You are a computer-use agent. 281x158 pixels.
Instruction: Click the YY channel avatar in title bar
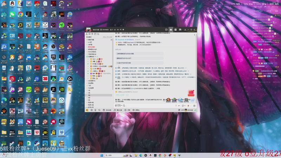click(x=88, y=29)
